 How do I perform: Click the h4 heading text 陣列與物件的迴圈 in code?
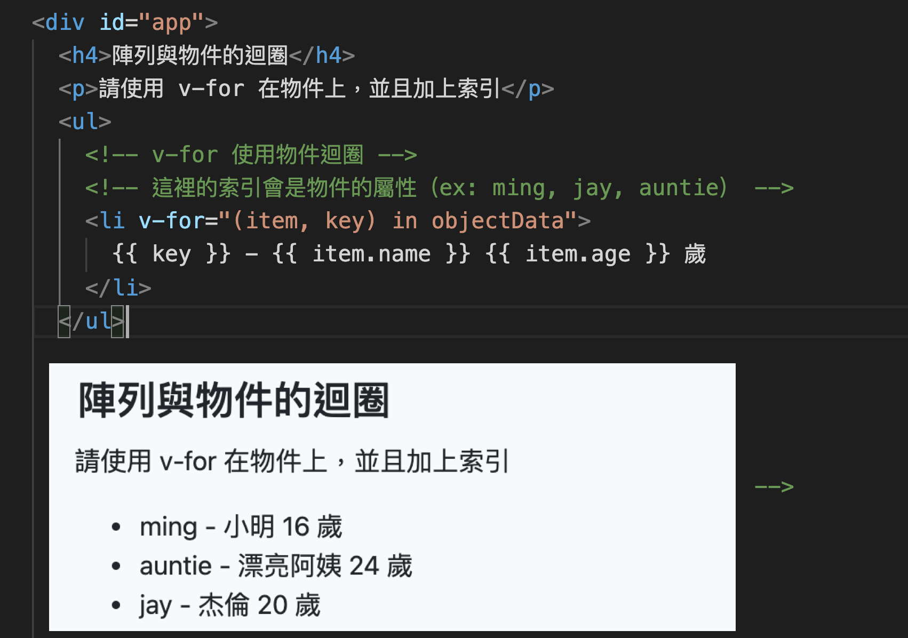200,55
